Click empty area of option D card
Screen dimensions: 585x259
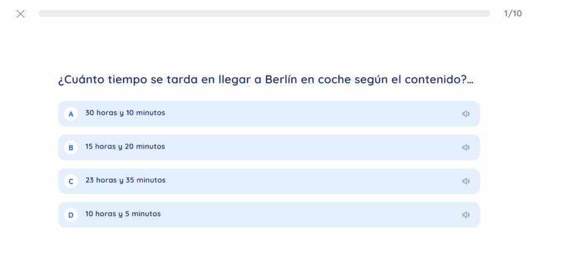314,215
